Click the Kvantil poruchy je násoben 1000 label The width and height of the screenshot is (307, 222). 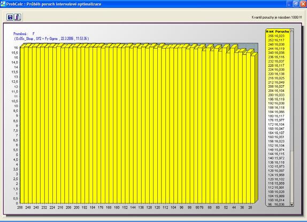click(x=277, y=17)
